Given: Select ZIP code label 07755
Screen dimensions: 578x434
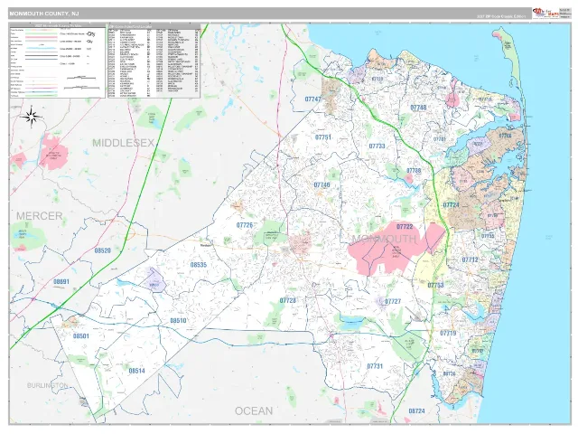Looking at the screenshot, I should [488, 236].
